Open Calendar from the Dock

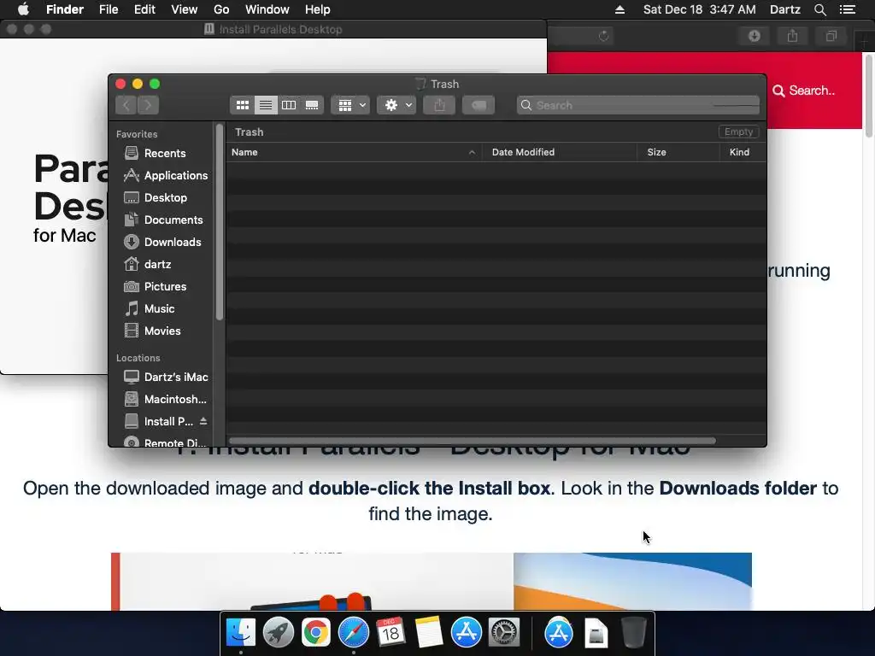391,633
